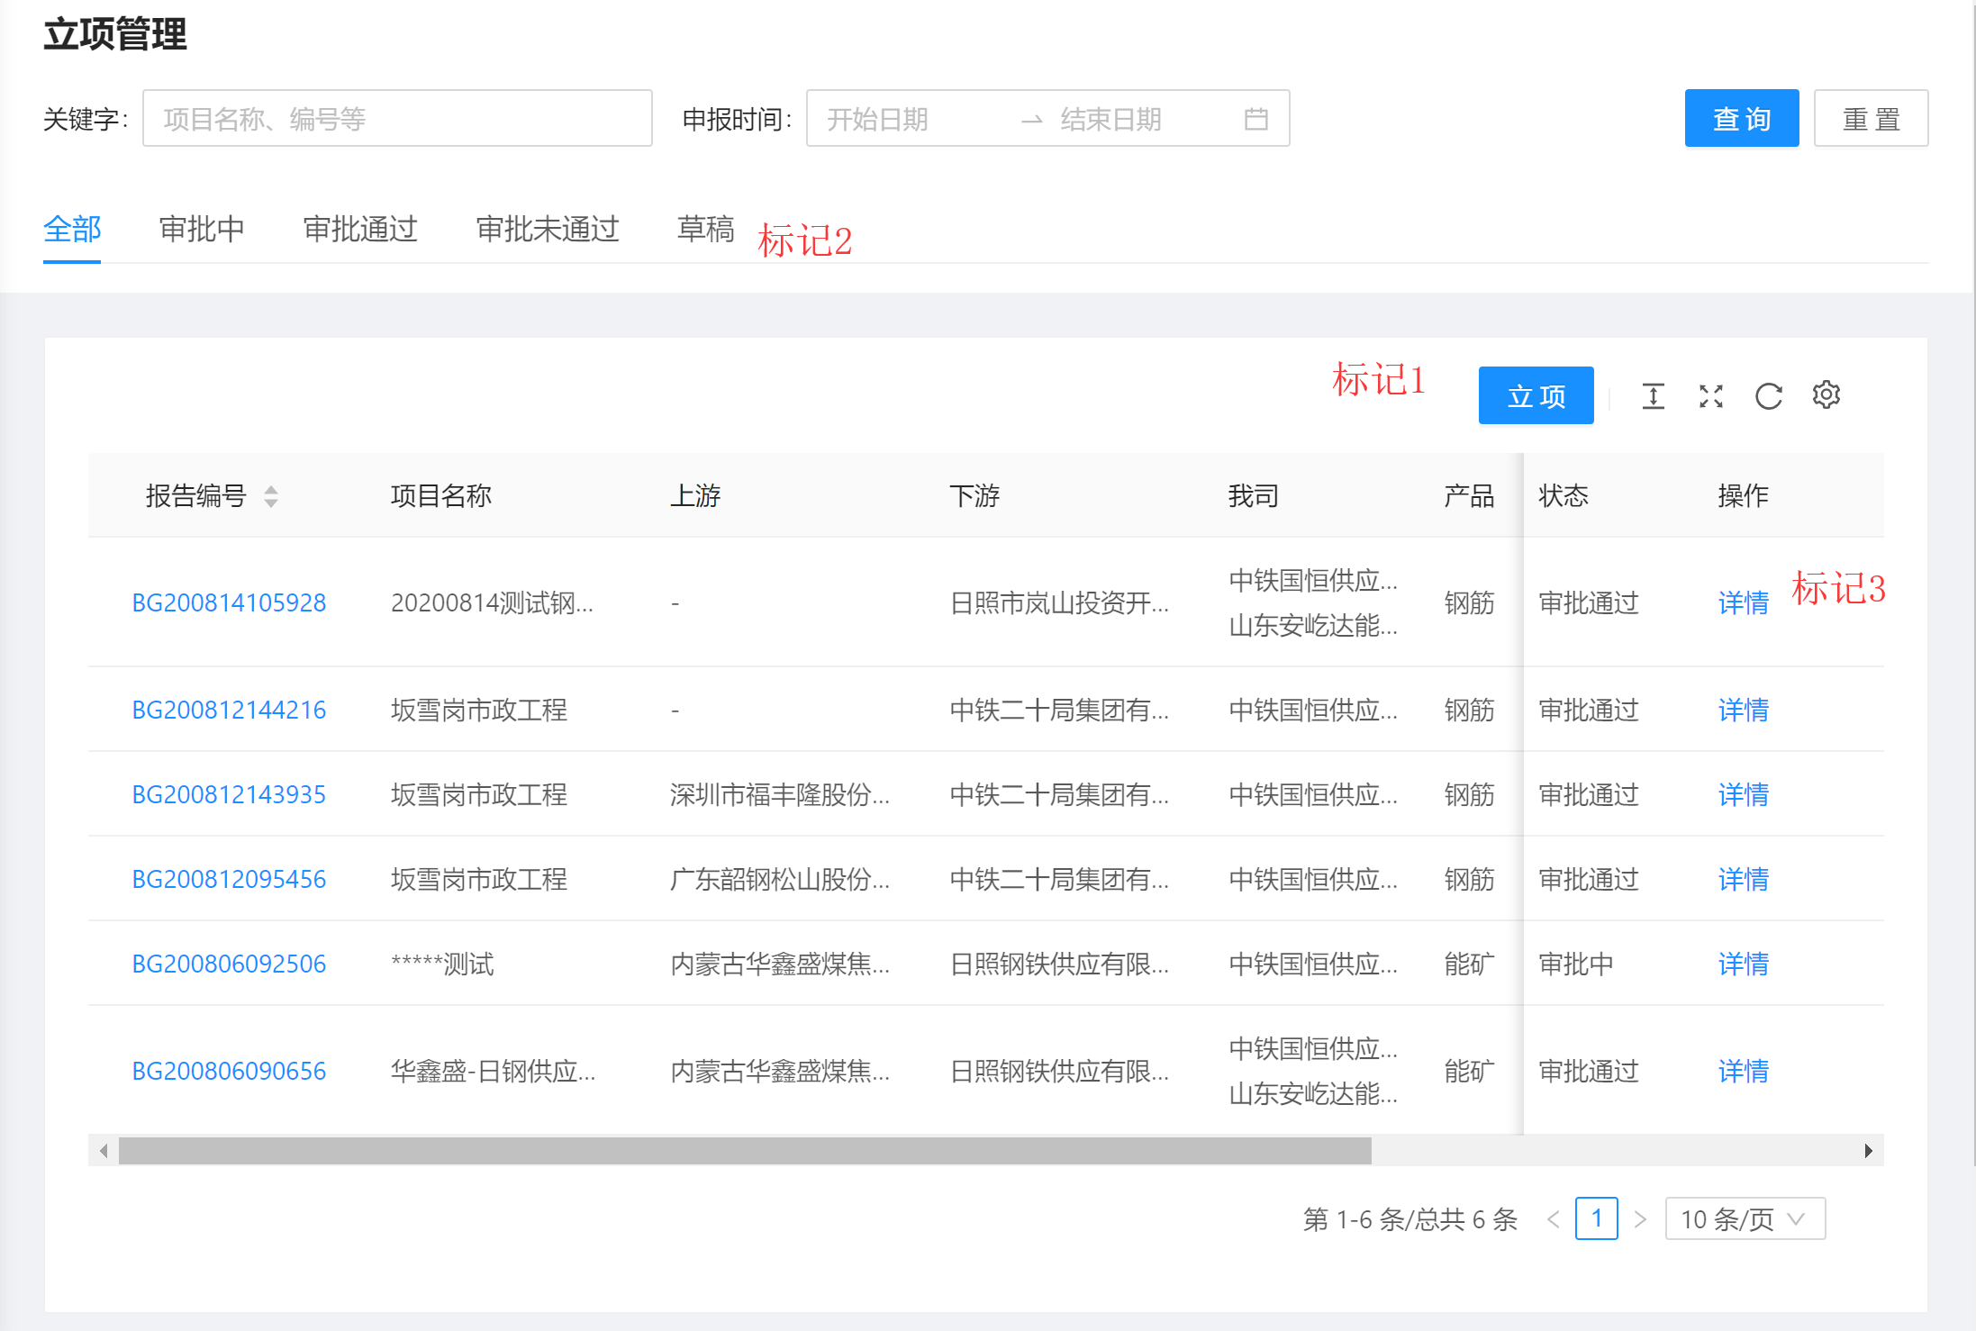Open report link BG200814105928
Image resolution: width=1976 pixels, height=1331 pixels.
pyautogui.click(x=229, y=602)
